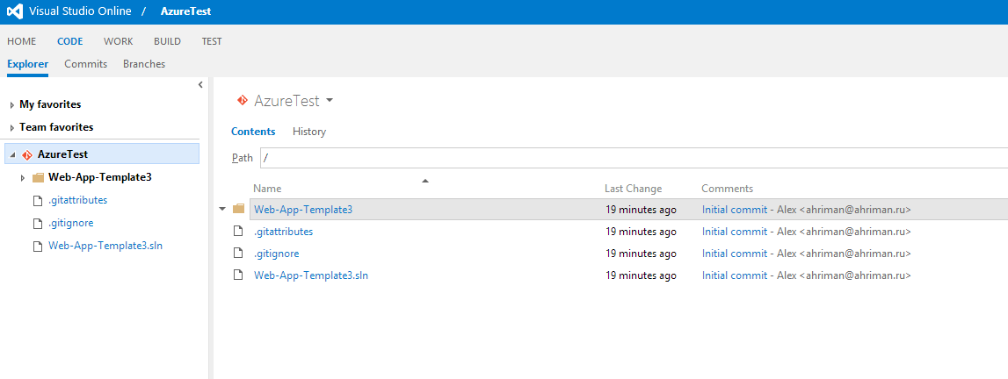Open the BUILD hub
Viewport: 1008px width, 379px height.
[x=167, y=41]
